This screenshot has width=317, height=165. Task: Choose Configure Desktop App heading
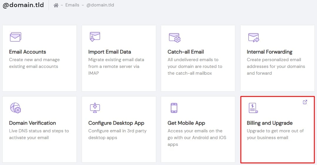point(116,123)
